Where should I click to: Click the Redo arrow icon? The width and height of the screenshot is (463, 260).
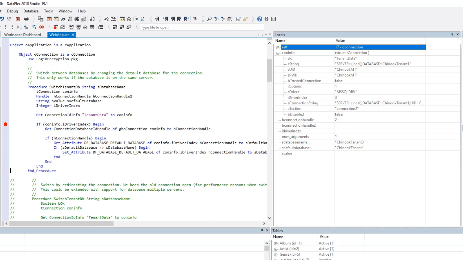pos(9,19)
